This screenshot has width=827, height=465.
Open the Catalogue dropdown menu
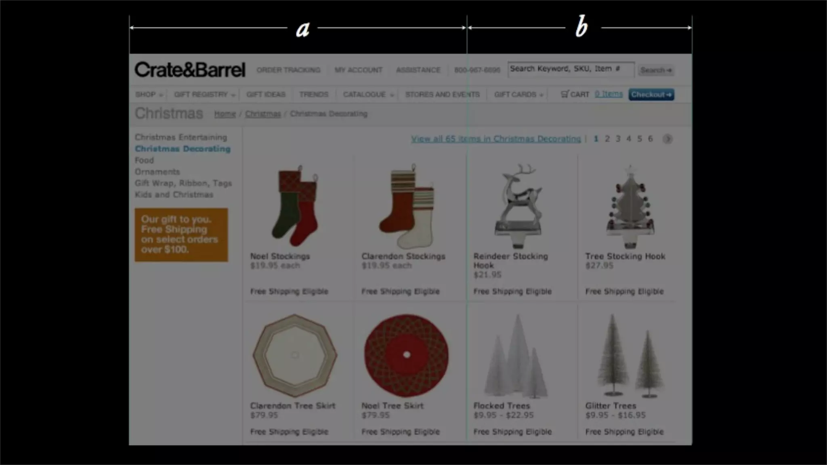[368, 94]
